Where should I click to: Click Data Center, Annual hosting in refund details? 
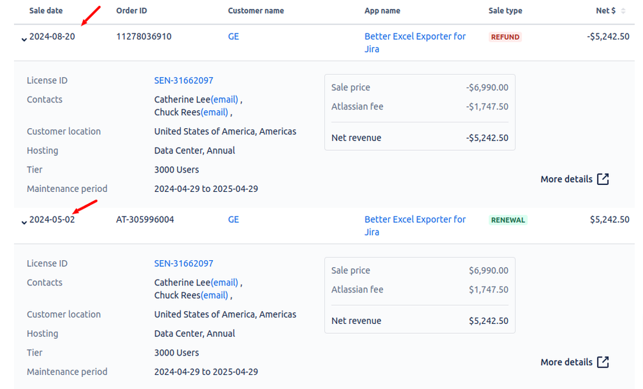click(195, 151)
